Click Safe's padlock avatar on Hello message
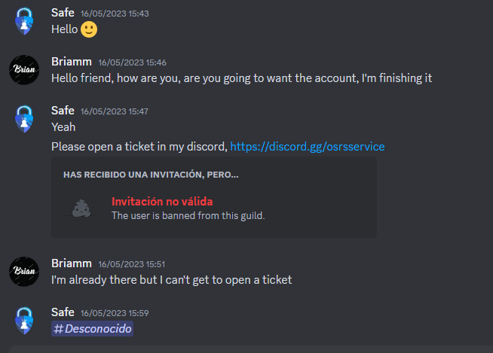493x353 pixels. [x=24, y=21]
